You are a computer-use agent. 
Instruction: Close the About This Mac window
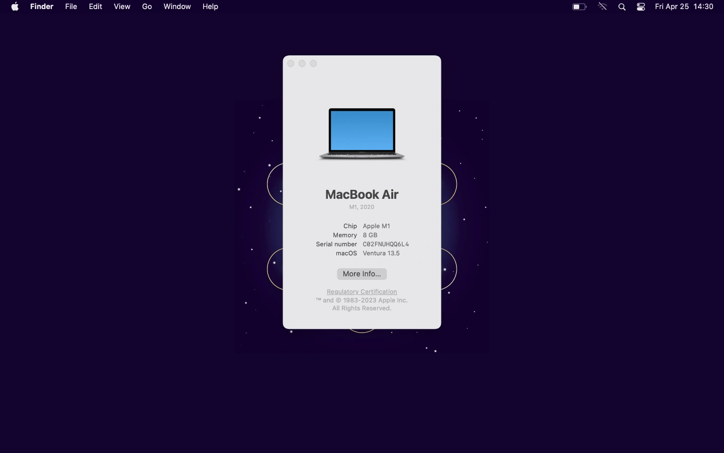(291, 63)
